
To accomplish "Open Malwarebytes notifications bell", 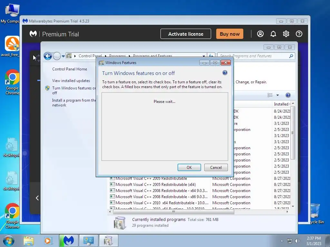I will tap(273, 34).
